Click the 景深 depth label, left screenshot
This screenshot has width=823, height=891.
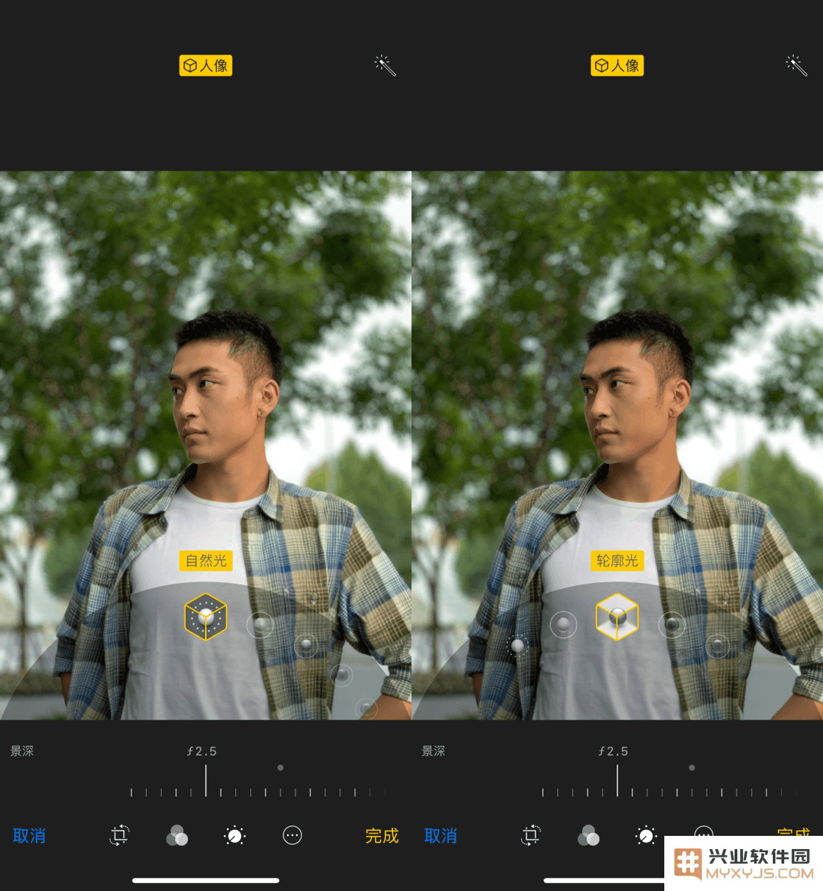point(22,751)
